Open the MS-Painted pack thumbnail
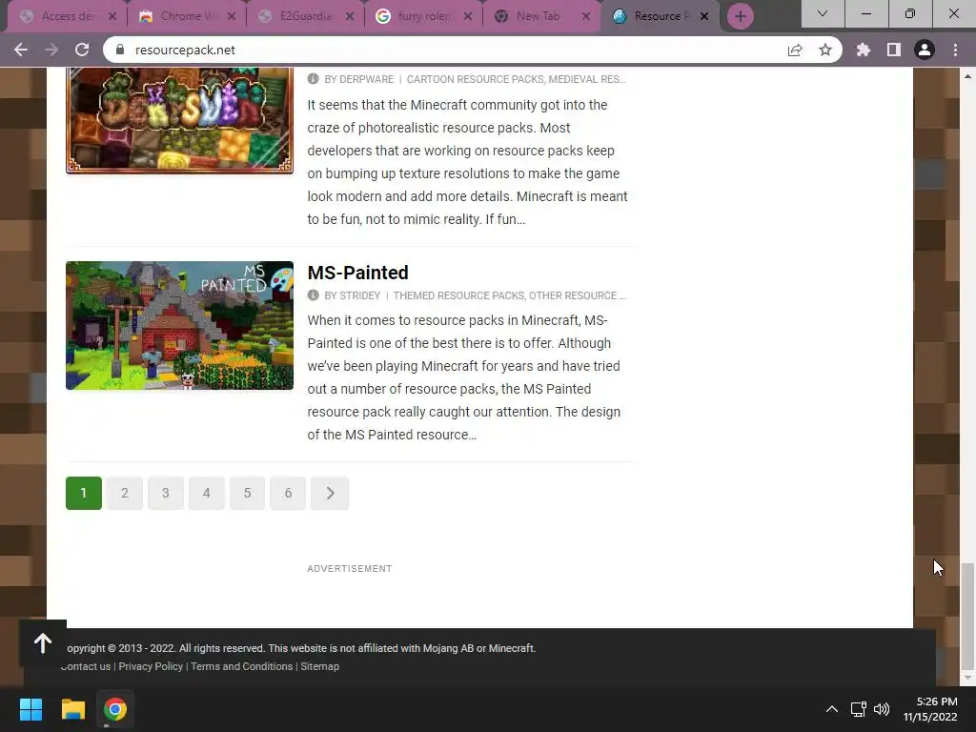Viewport: 976px width, 732px height. (179, 326)
